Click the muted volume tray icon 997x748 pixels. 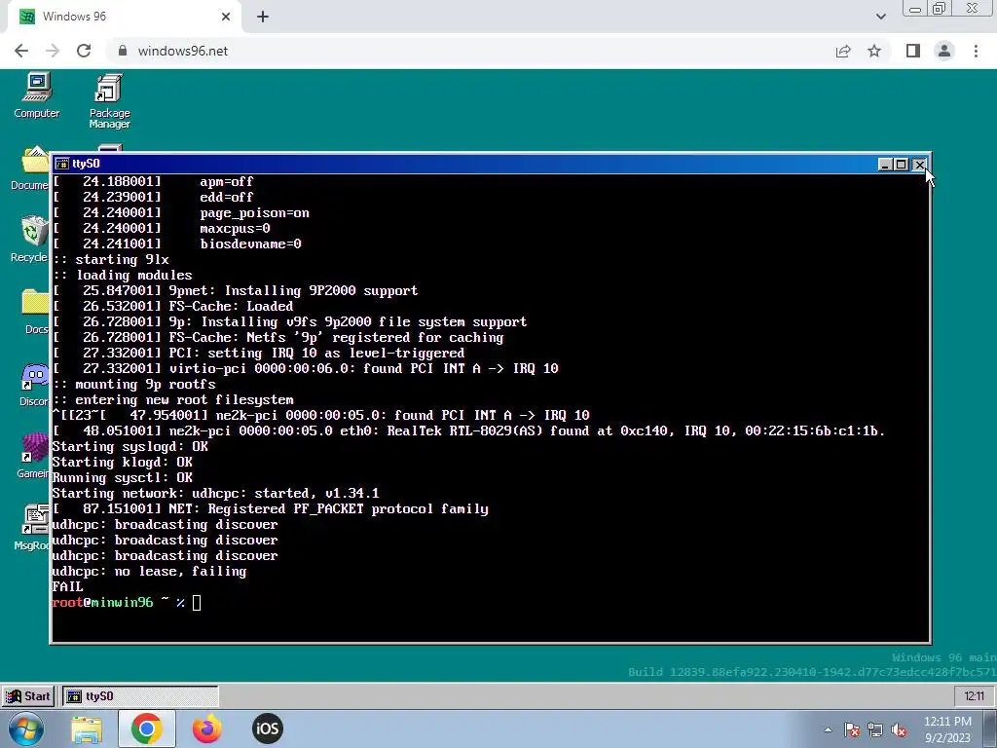pos(899,730)
